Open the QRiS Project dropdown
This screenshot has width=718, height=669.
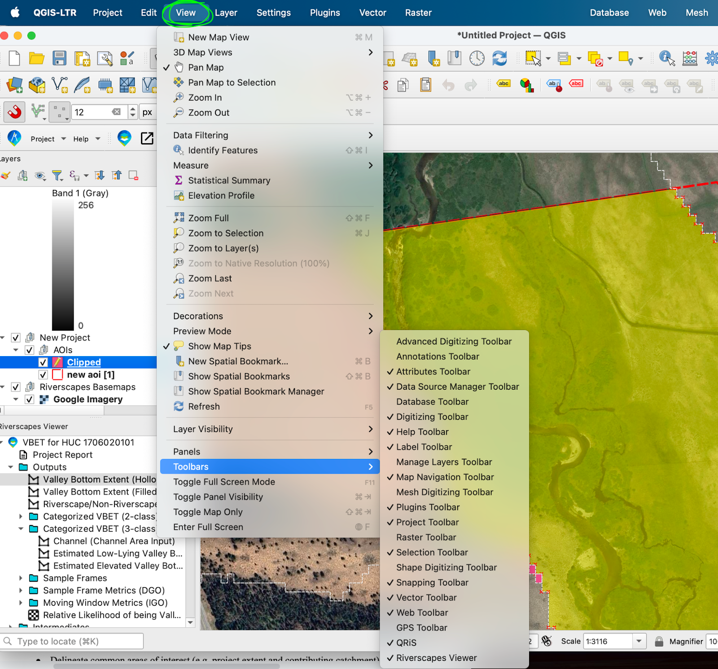48,139
